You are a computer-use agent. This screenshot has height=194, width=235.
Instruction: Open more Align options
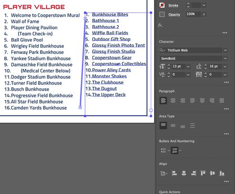226,182
